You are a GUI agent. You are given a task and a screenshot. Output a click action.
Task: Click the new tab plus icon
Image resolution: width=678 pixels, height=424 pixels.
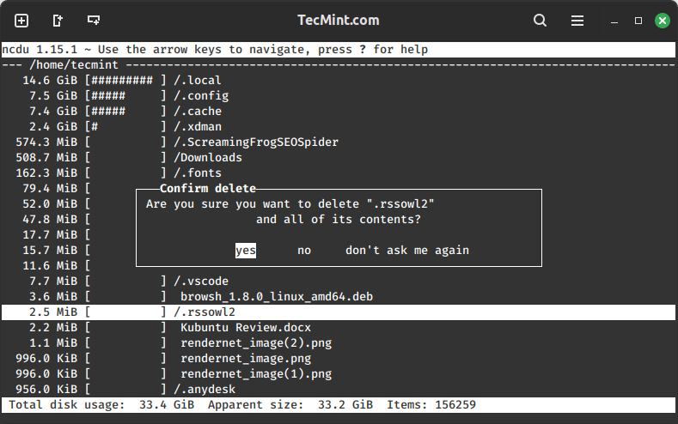point(21,20)
